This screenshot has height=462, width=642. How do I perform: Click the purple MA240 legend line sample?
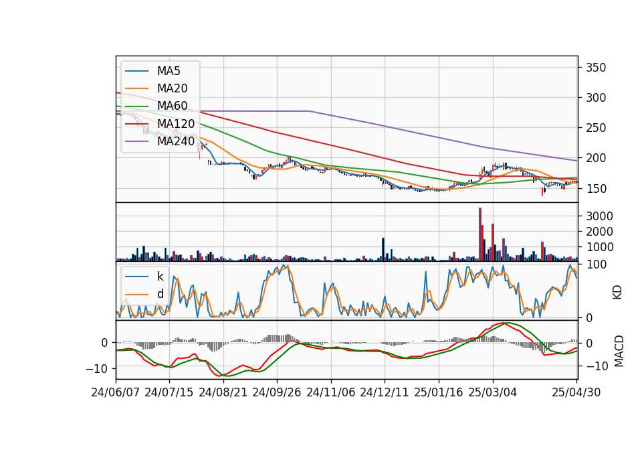(136, 141)
